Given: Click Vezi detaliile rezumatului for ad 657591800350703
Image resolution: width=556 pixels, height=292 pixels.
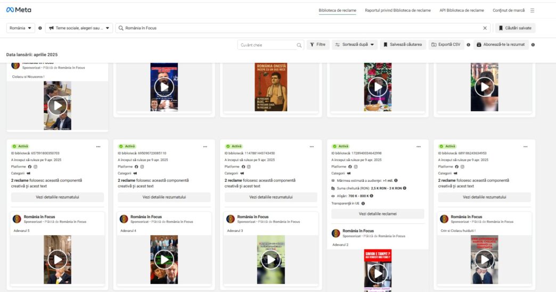Looking at the screenshot, I should [x=58, y=197].
